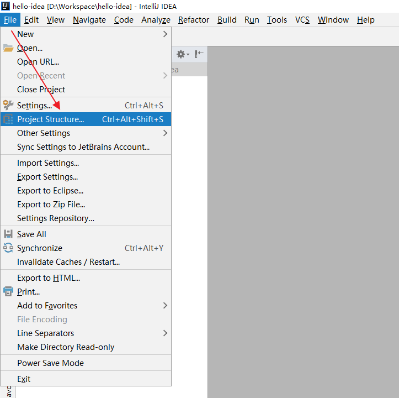Choose Other Settings entry
Viewport: 399px width, 398px height.
[x=86, y=133]
